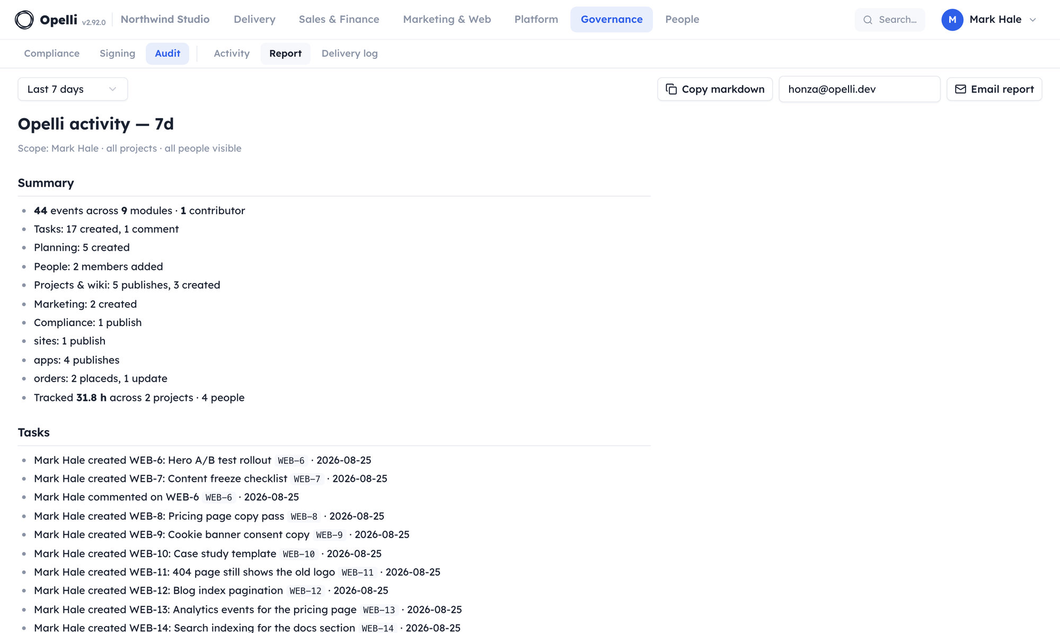1060x633 pixels.
Task: Switch to the Activity sub-tab
Action: click(x=232, y=54)
